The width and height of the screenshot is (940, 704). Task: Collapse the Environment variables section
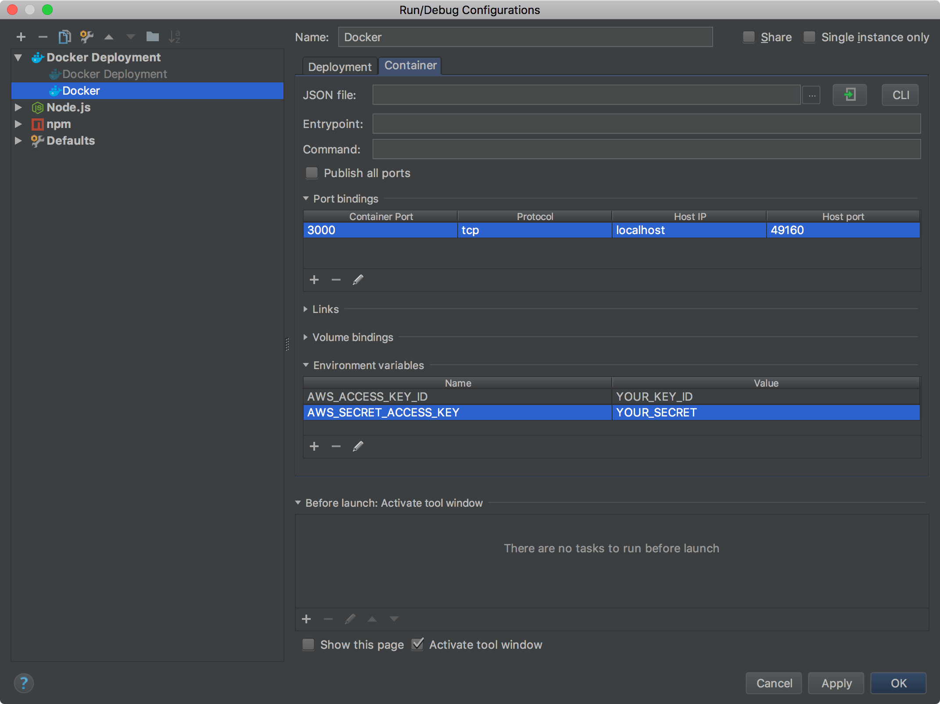[306, 365]
